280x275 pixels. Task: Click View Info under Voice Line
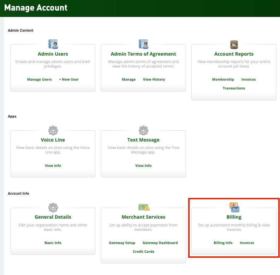tap(53, 165)
